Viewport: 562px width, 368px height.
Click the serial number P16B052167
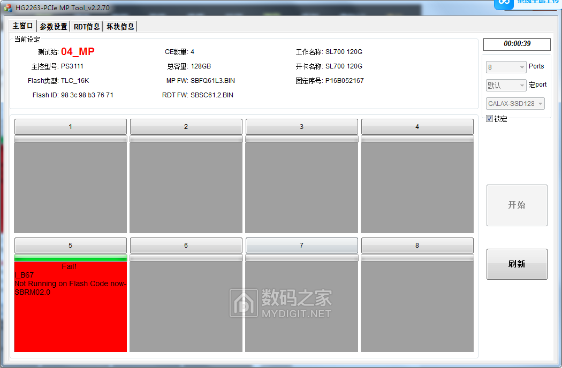[x=345, y=81]
